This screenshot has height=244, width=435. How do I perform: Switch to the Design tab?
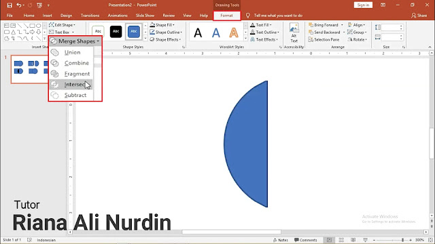point(67,16)
